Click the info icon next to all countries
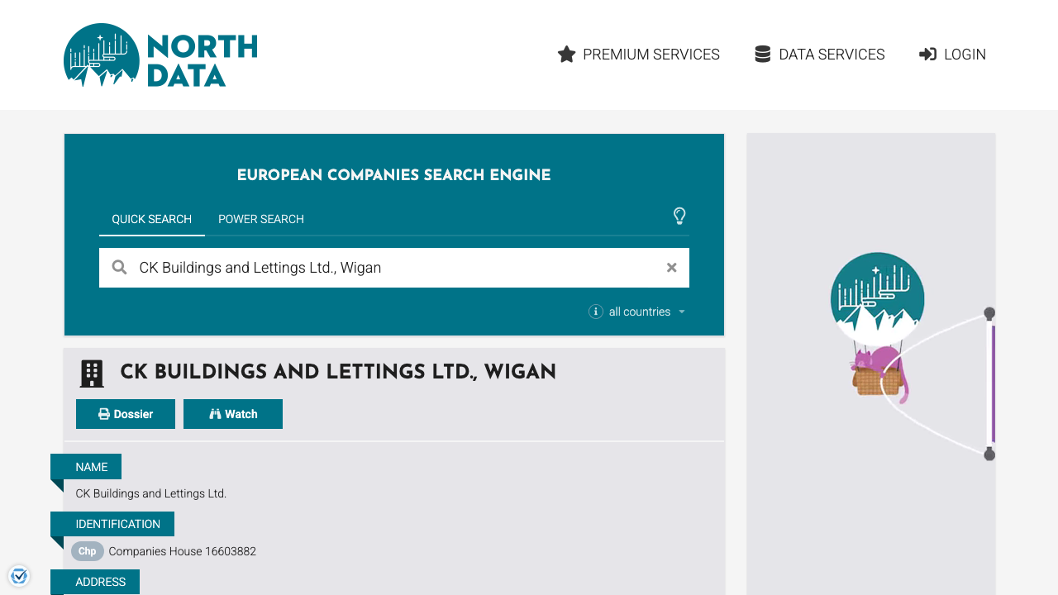Screen dimensions: 1058x595 pyautogui.click(x=595, y=312)
